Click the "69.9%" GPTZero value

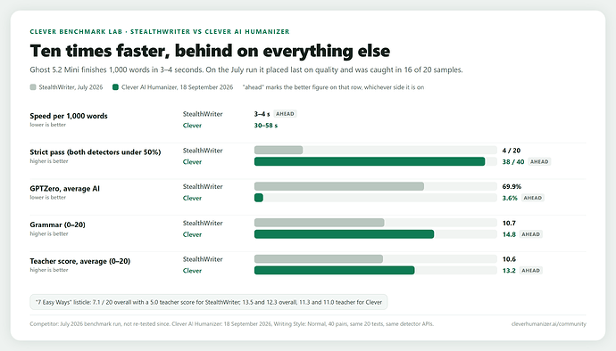pos(512,186)
